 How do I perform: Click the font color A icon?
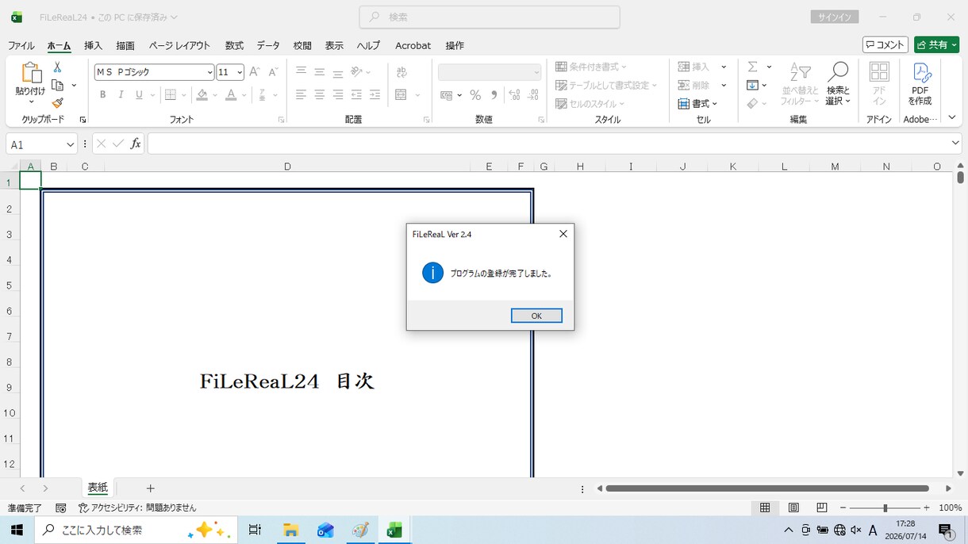[x=231, y=95]
